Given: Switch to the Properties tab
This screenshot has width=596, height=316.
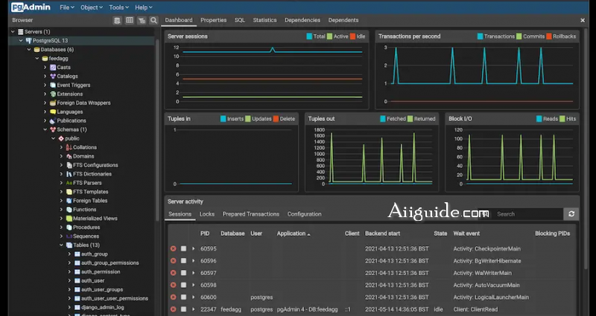Looking at the screenshot, I should (x=214, y=20).
